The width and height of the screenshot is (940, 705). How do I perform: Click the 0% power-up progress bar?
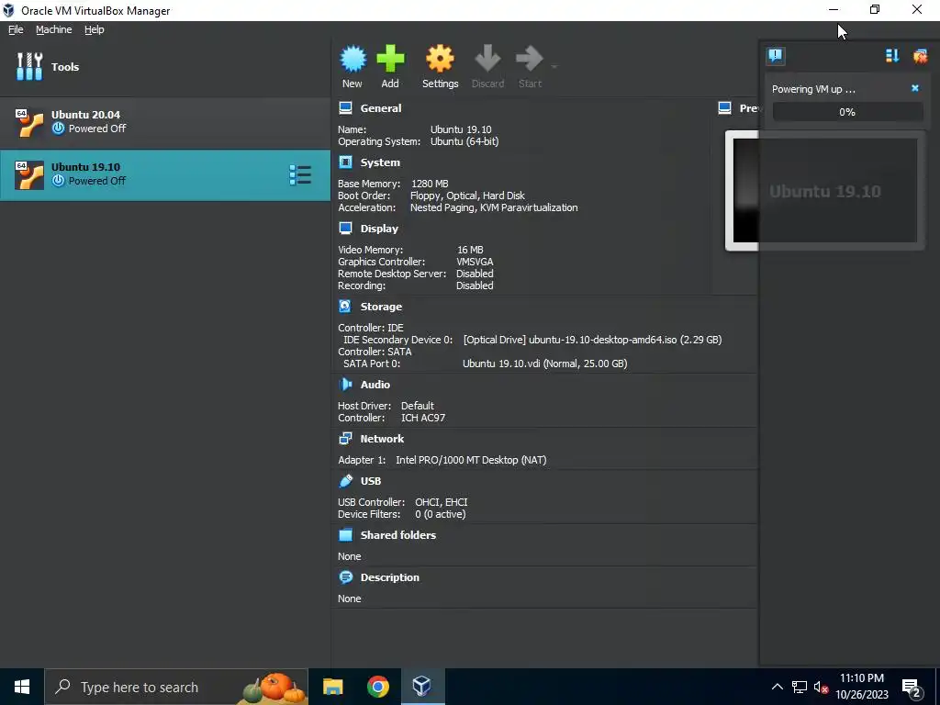pos(847,112)
